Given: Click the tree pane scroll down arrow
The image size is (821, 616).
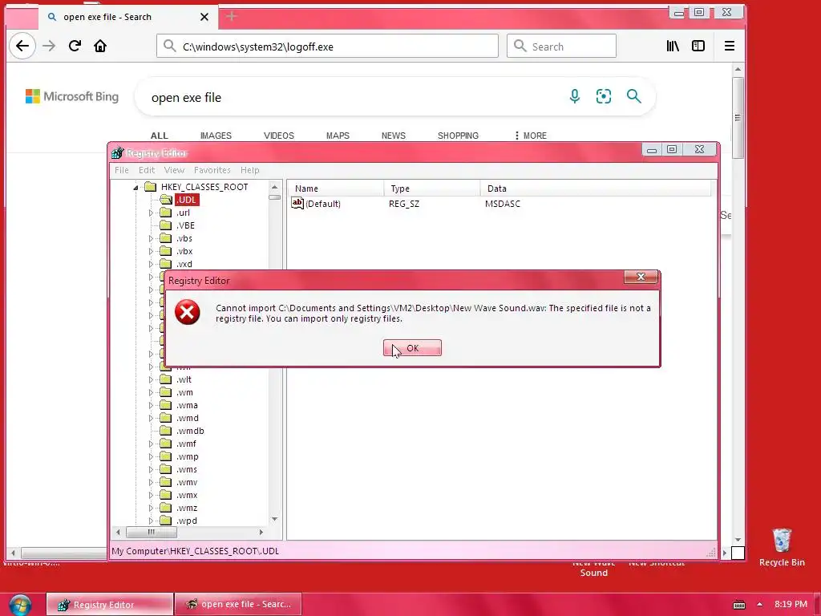Looking at the screenshot, I should [274, 519].
